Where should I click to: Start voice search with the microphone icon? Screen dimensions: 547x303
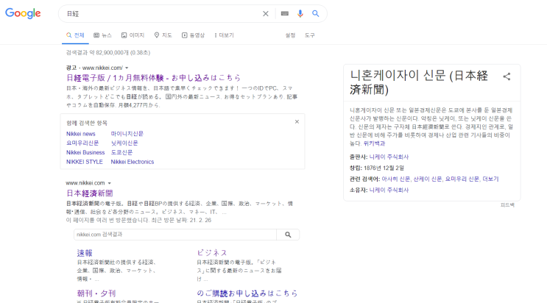(x=300, y=13)
